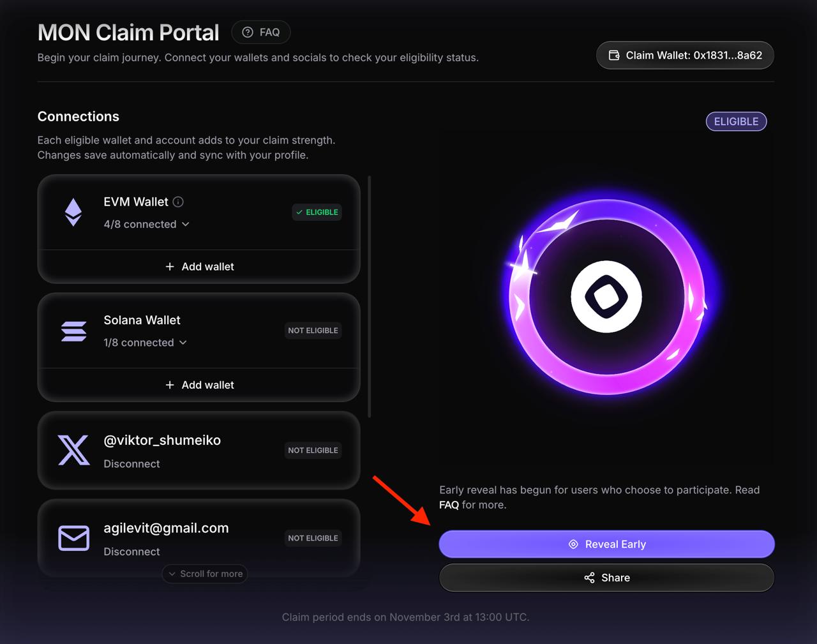Click the Share button

pos(606,578)
